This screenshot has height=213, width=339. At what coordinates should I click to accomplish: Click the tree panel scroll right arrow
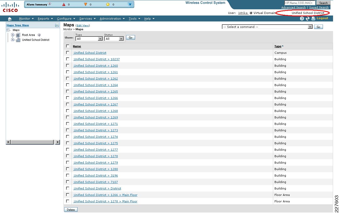click(x=58, y=142)
